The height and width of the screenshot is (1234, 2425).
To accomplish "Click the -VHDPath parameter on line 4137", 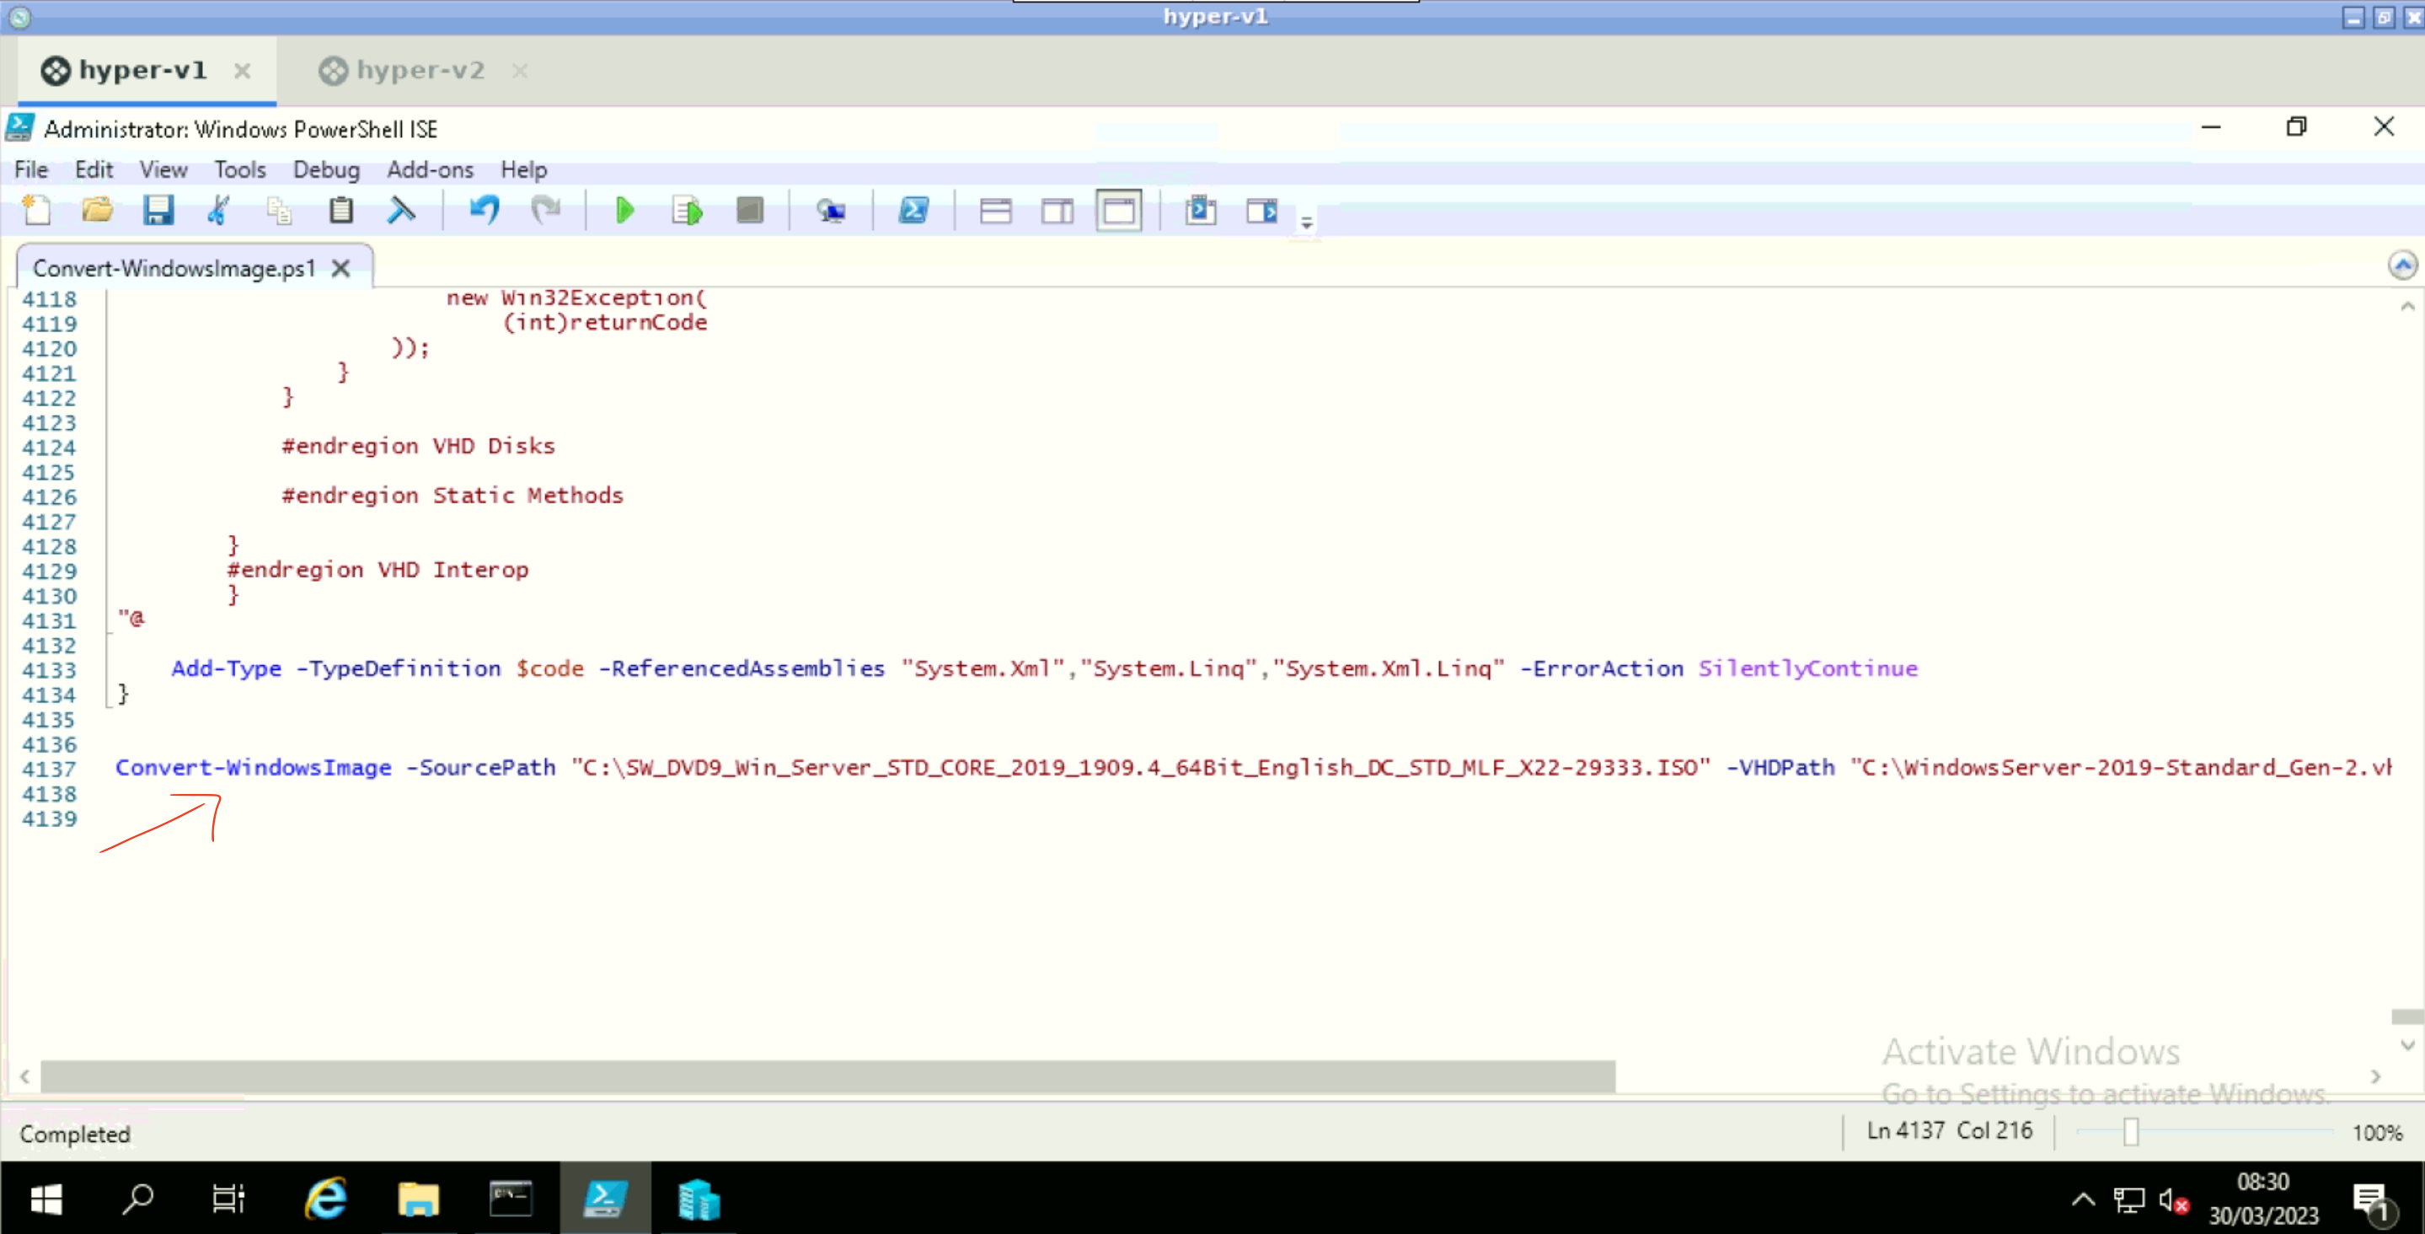I will coord(1780,768).
